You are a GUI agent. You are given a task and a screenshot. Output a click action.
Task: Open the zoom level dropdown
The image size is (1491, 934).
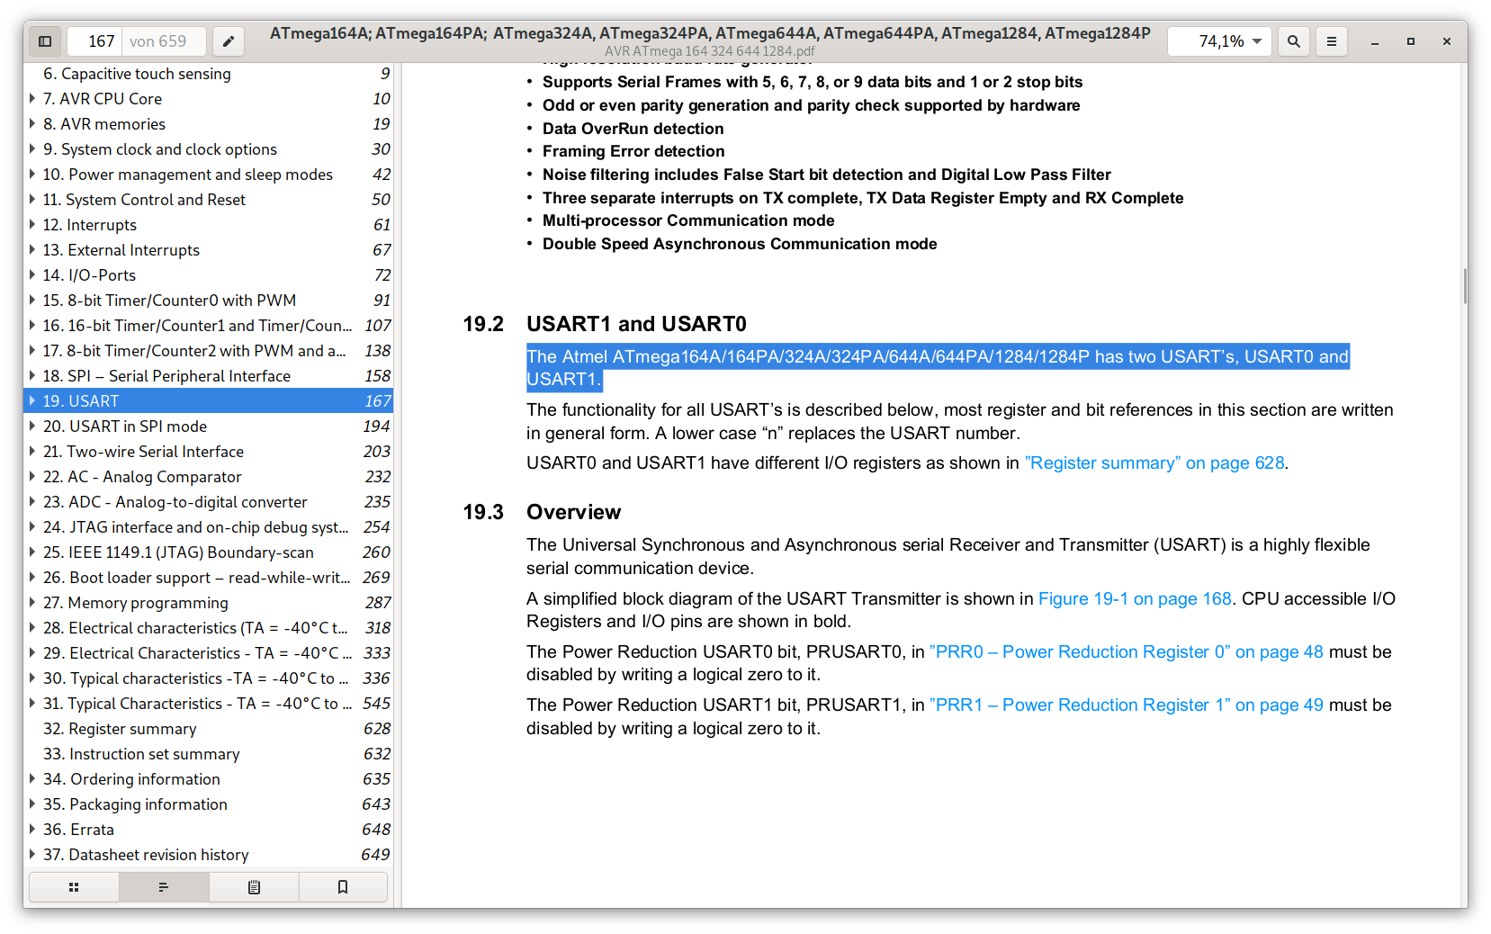pos(1220,41)
